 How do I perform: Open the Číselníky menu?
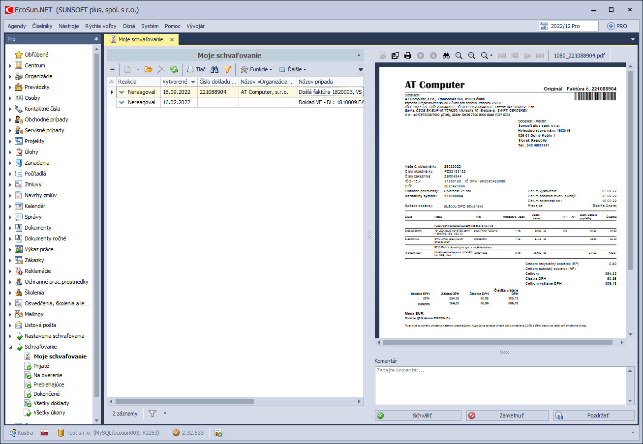point(42,26)
